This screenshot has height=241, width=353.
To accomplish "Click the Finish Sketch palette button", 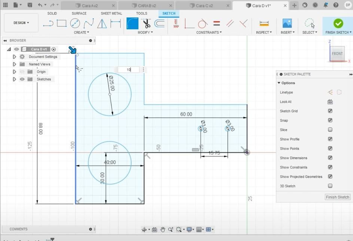I will tap(338, 197).
